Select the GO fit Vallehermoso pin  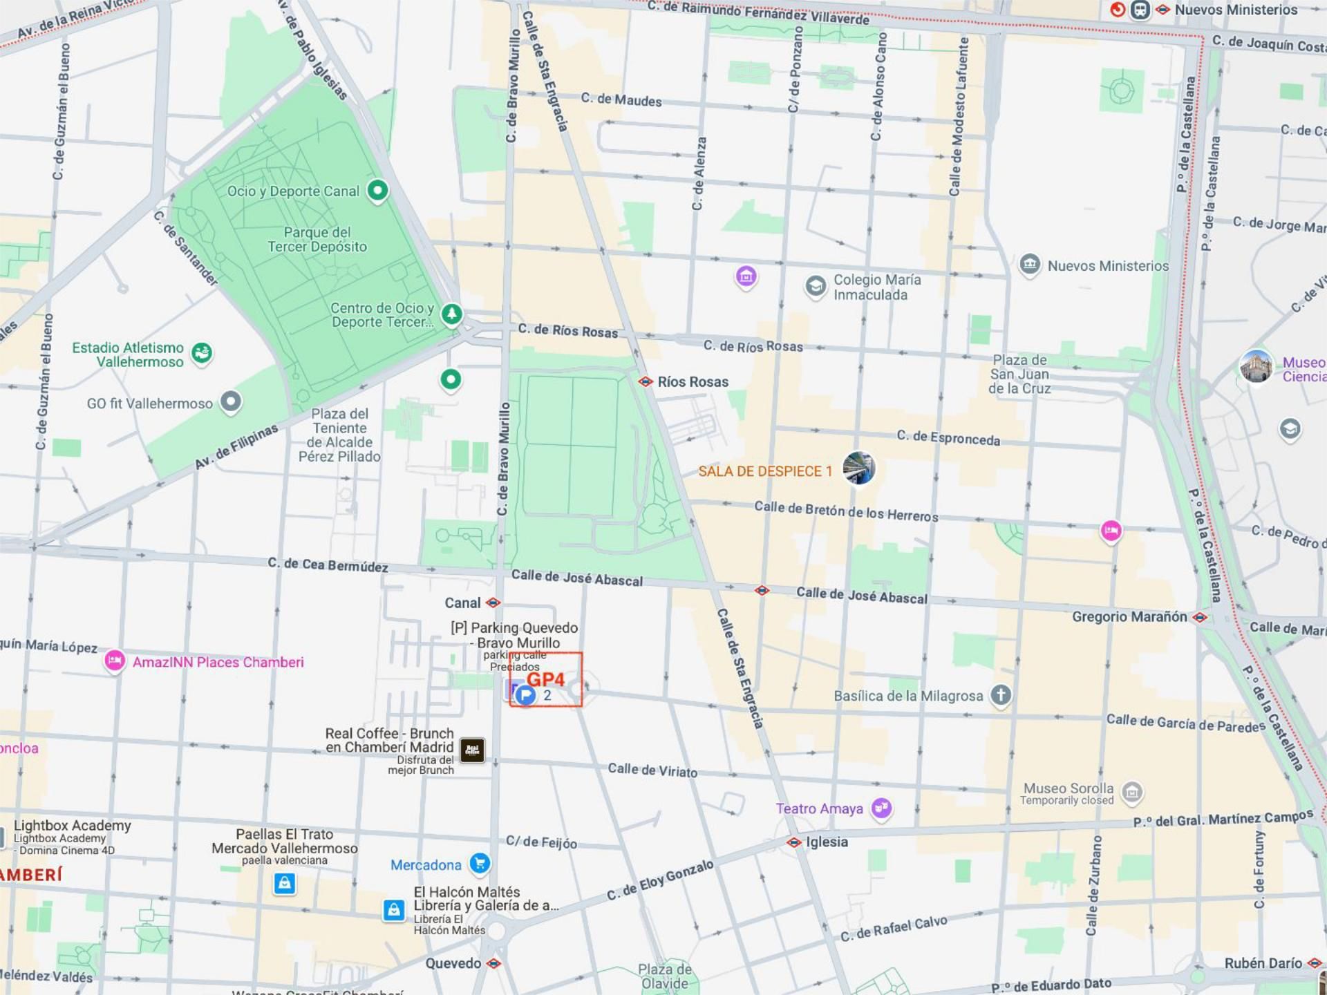pyautogui.click(x=231, y=401)
